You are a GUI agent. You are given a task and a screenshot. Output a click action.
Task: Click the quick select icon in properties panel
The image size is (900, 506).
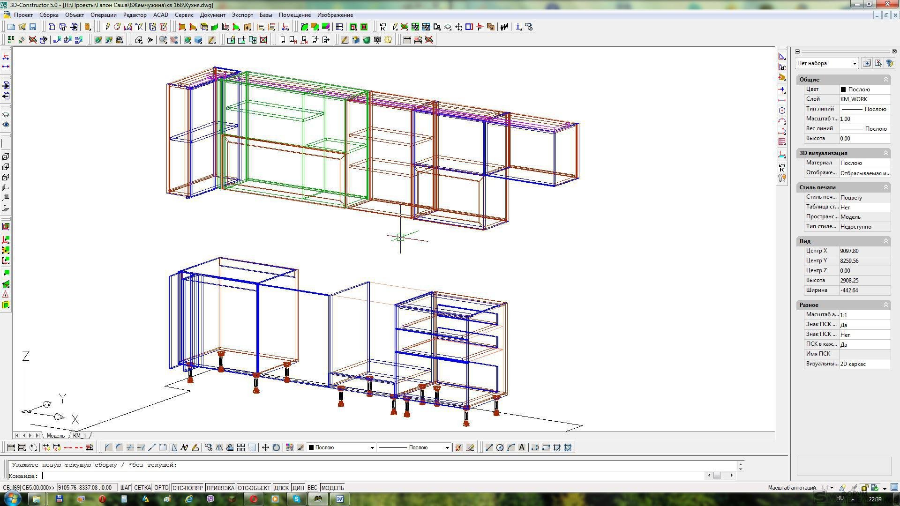tap(889, 63)
